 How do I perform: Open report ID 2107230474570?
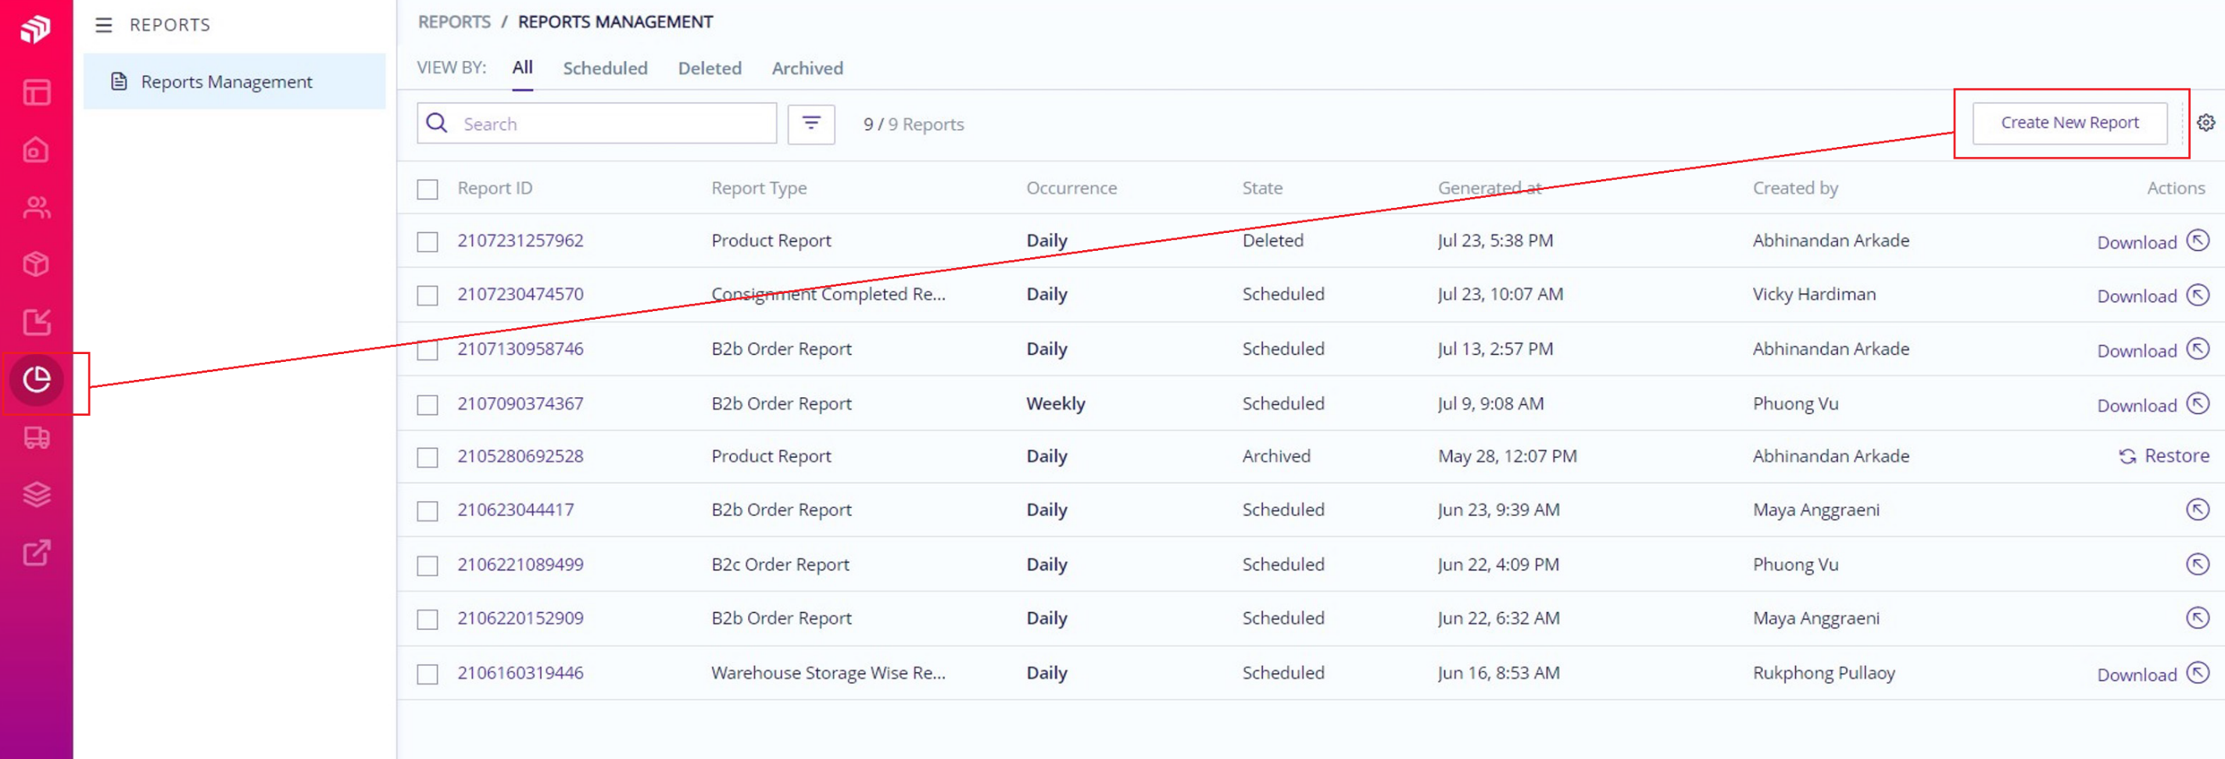tap(520, 294)
